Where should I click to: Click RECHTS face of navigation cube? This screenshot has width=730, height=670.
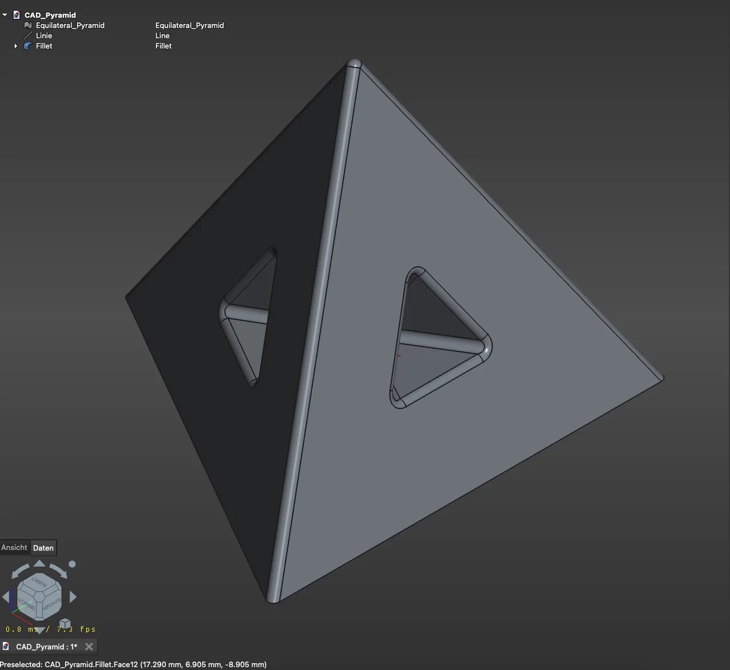coord(51,604)
